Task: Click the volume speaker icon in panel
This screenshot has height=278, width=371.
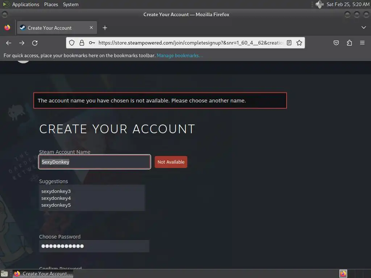Action: coord(320,4)
